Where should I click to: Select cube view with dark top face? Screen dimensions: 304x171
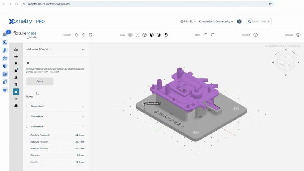(x=166, y=35)
